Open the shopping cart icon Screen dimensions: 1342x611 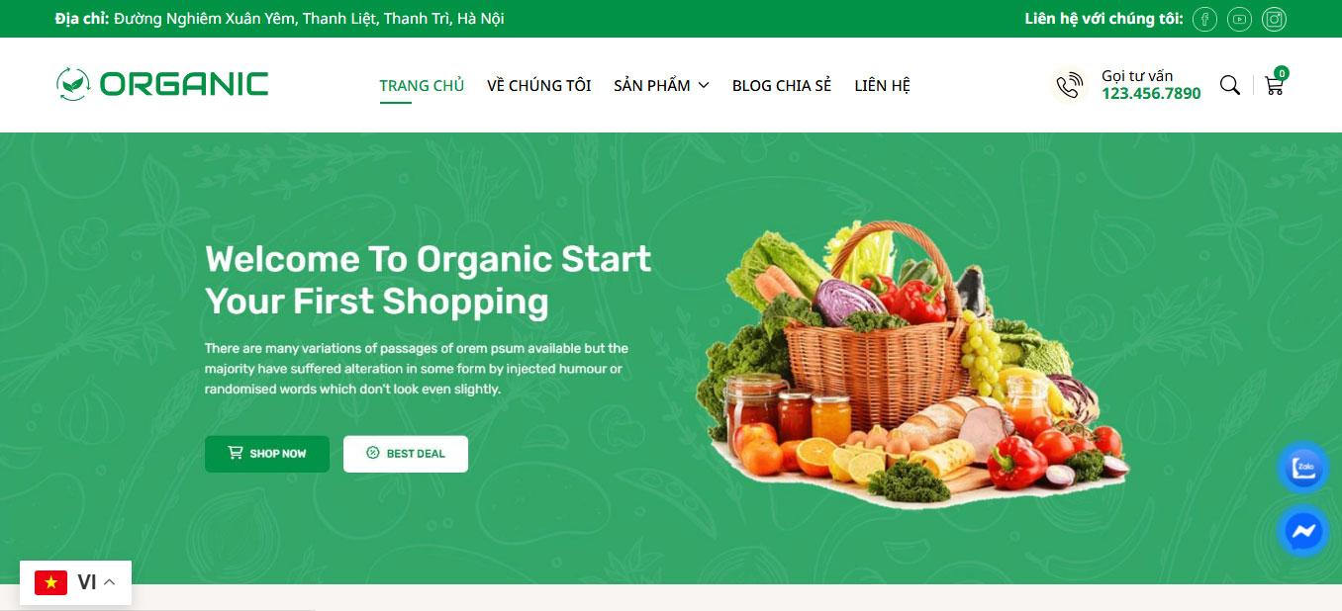1275,84
